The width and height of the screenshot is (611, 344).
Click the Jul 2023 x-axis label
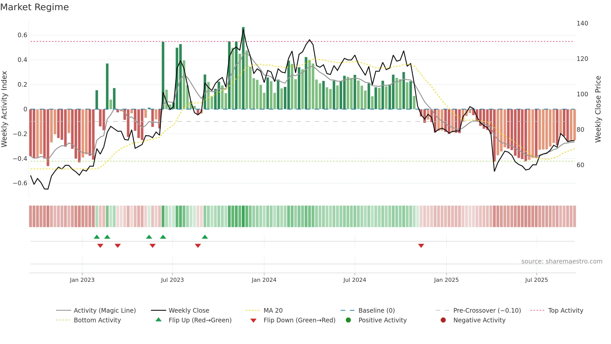click(172, 280)
